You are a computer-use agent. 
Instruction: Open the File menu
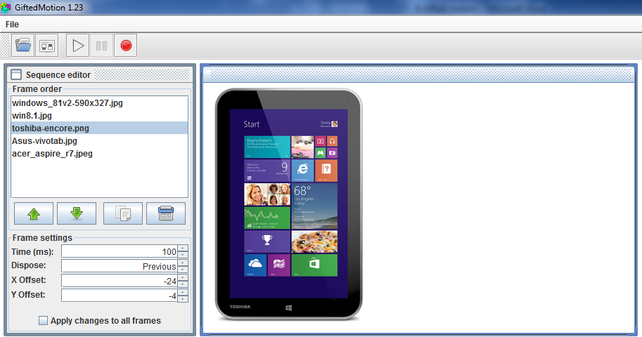[12, 25]
